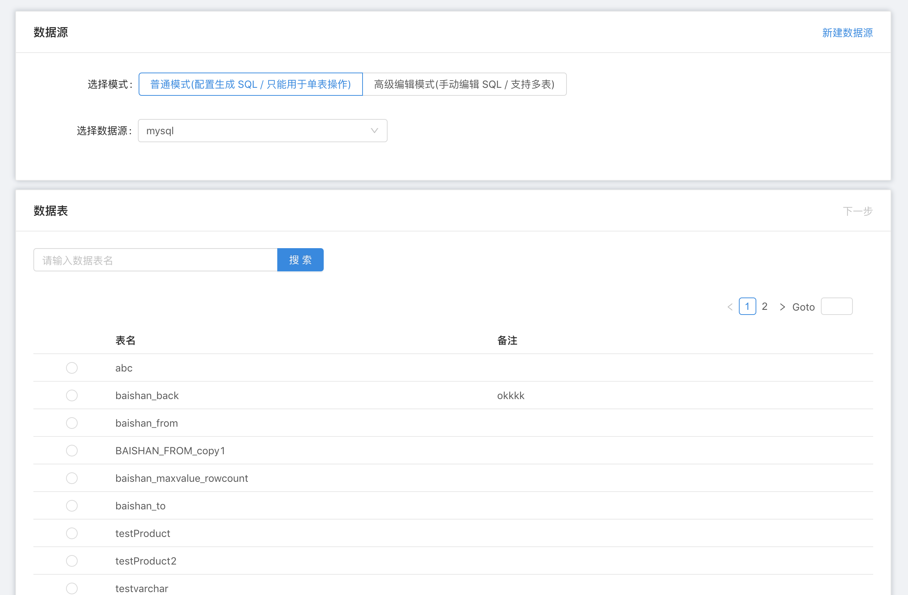
Task: Pick the baishan_maxvalue_rowcount radio option
Action: click(72, 478)
